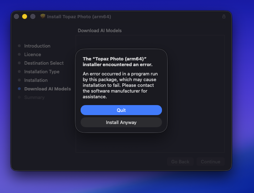
Task: Select the Summary step in sidebar
Action: [x=34, y=97]
